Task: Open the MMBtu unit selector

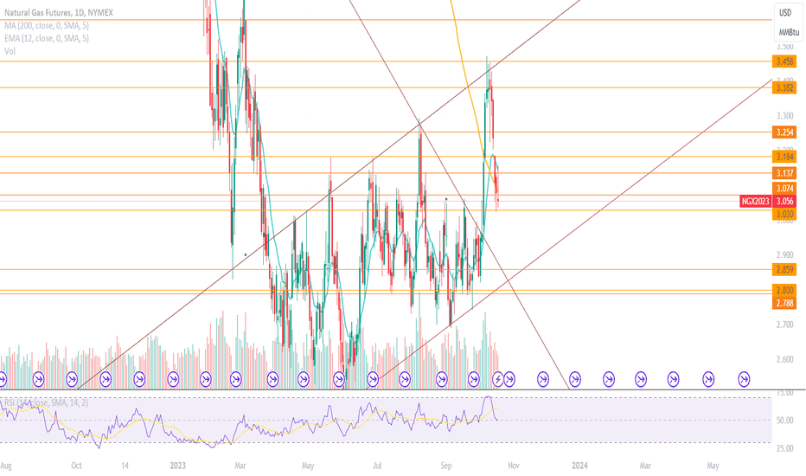Action: (789, 32)
